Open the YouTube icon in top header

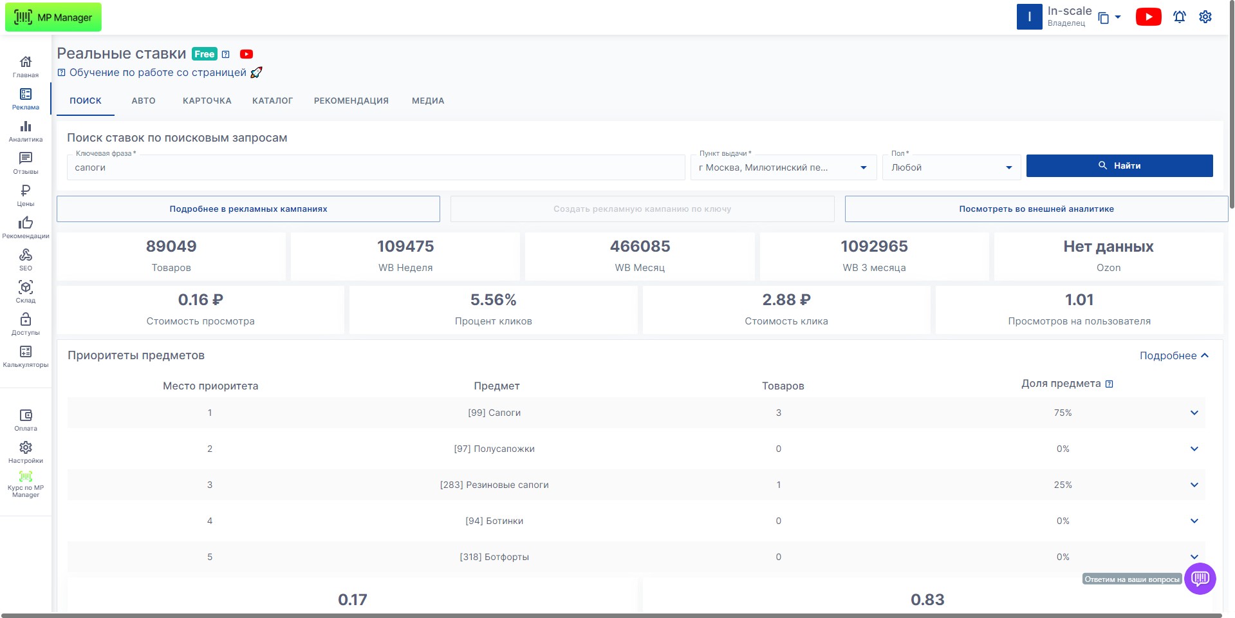1148,17
